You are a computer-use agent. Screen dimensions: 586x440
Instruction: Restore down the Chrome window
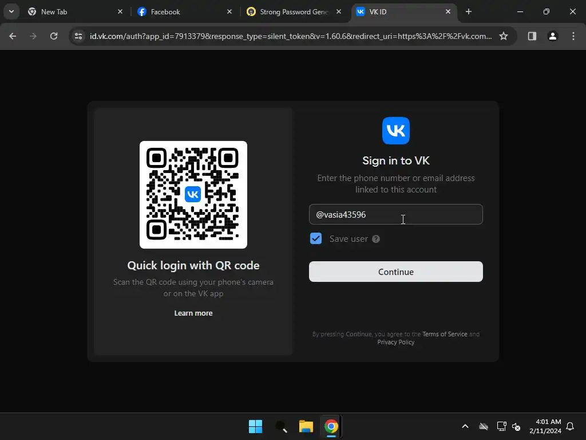coord(547,11)
